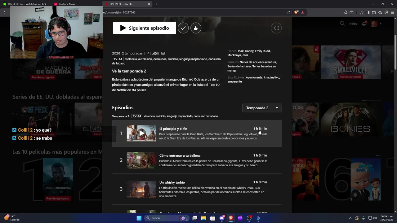The height and width of the screenshot is (223, 397).
Task: Play the next episode with Siguiente episodio
Action: click(x=144, y=28)
